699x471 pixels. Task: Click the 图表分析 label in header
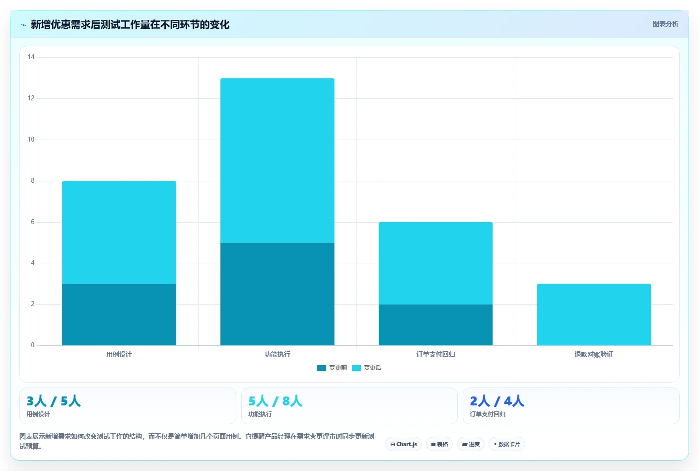(x=665, y=24)
